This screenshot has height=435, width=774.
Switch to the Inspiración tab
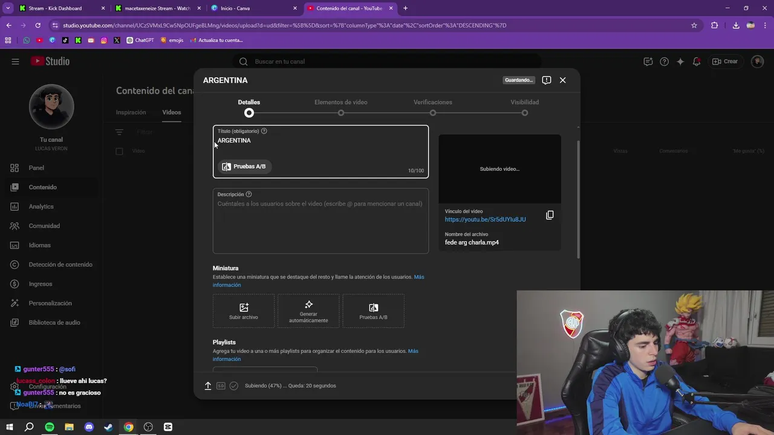click(131, 112)
